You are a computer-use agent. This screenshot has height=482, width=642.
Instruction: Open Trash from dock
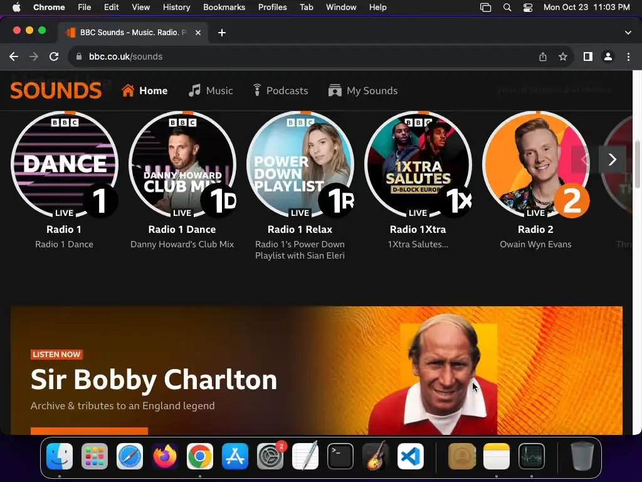pyautogui.click(x=582, y=456)
